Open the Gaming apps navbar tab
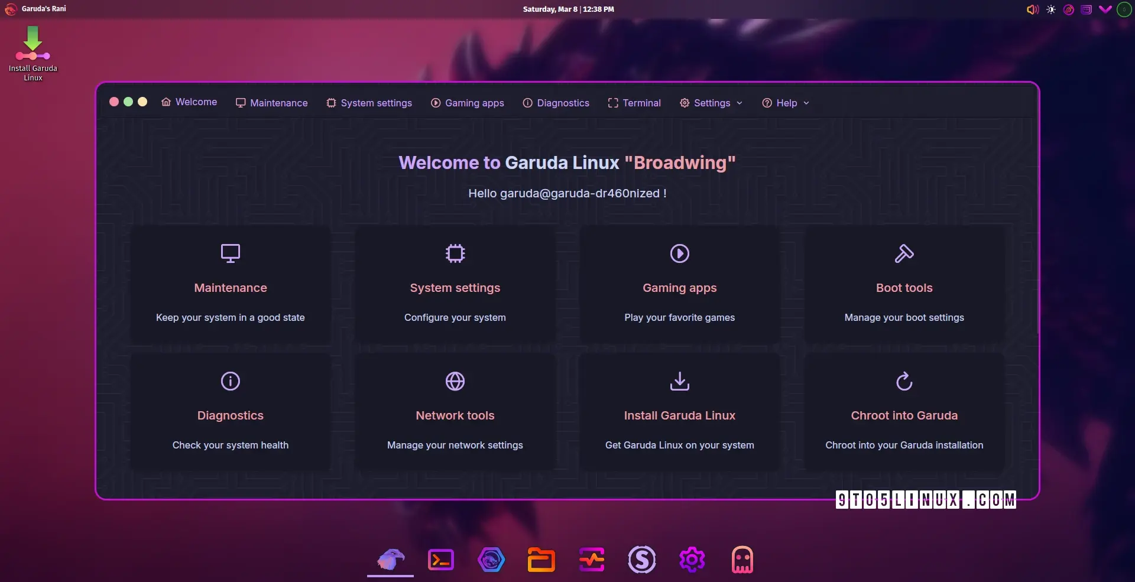Image resolution: width=1135 pixels, height=582 pixels. click(x=468, y=103)
